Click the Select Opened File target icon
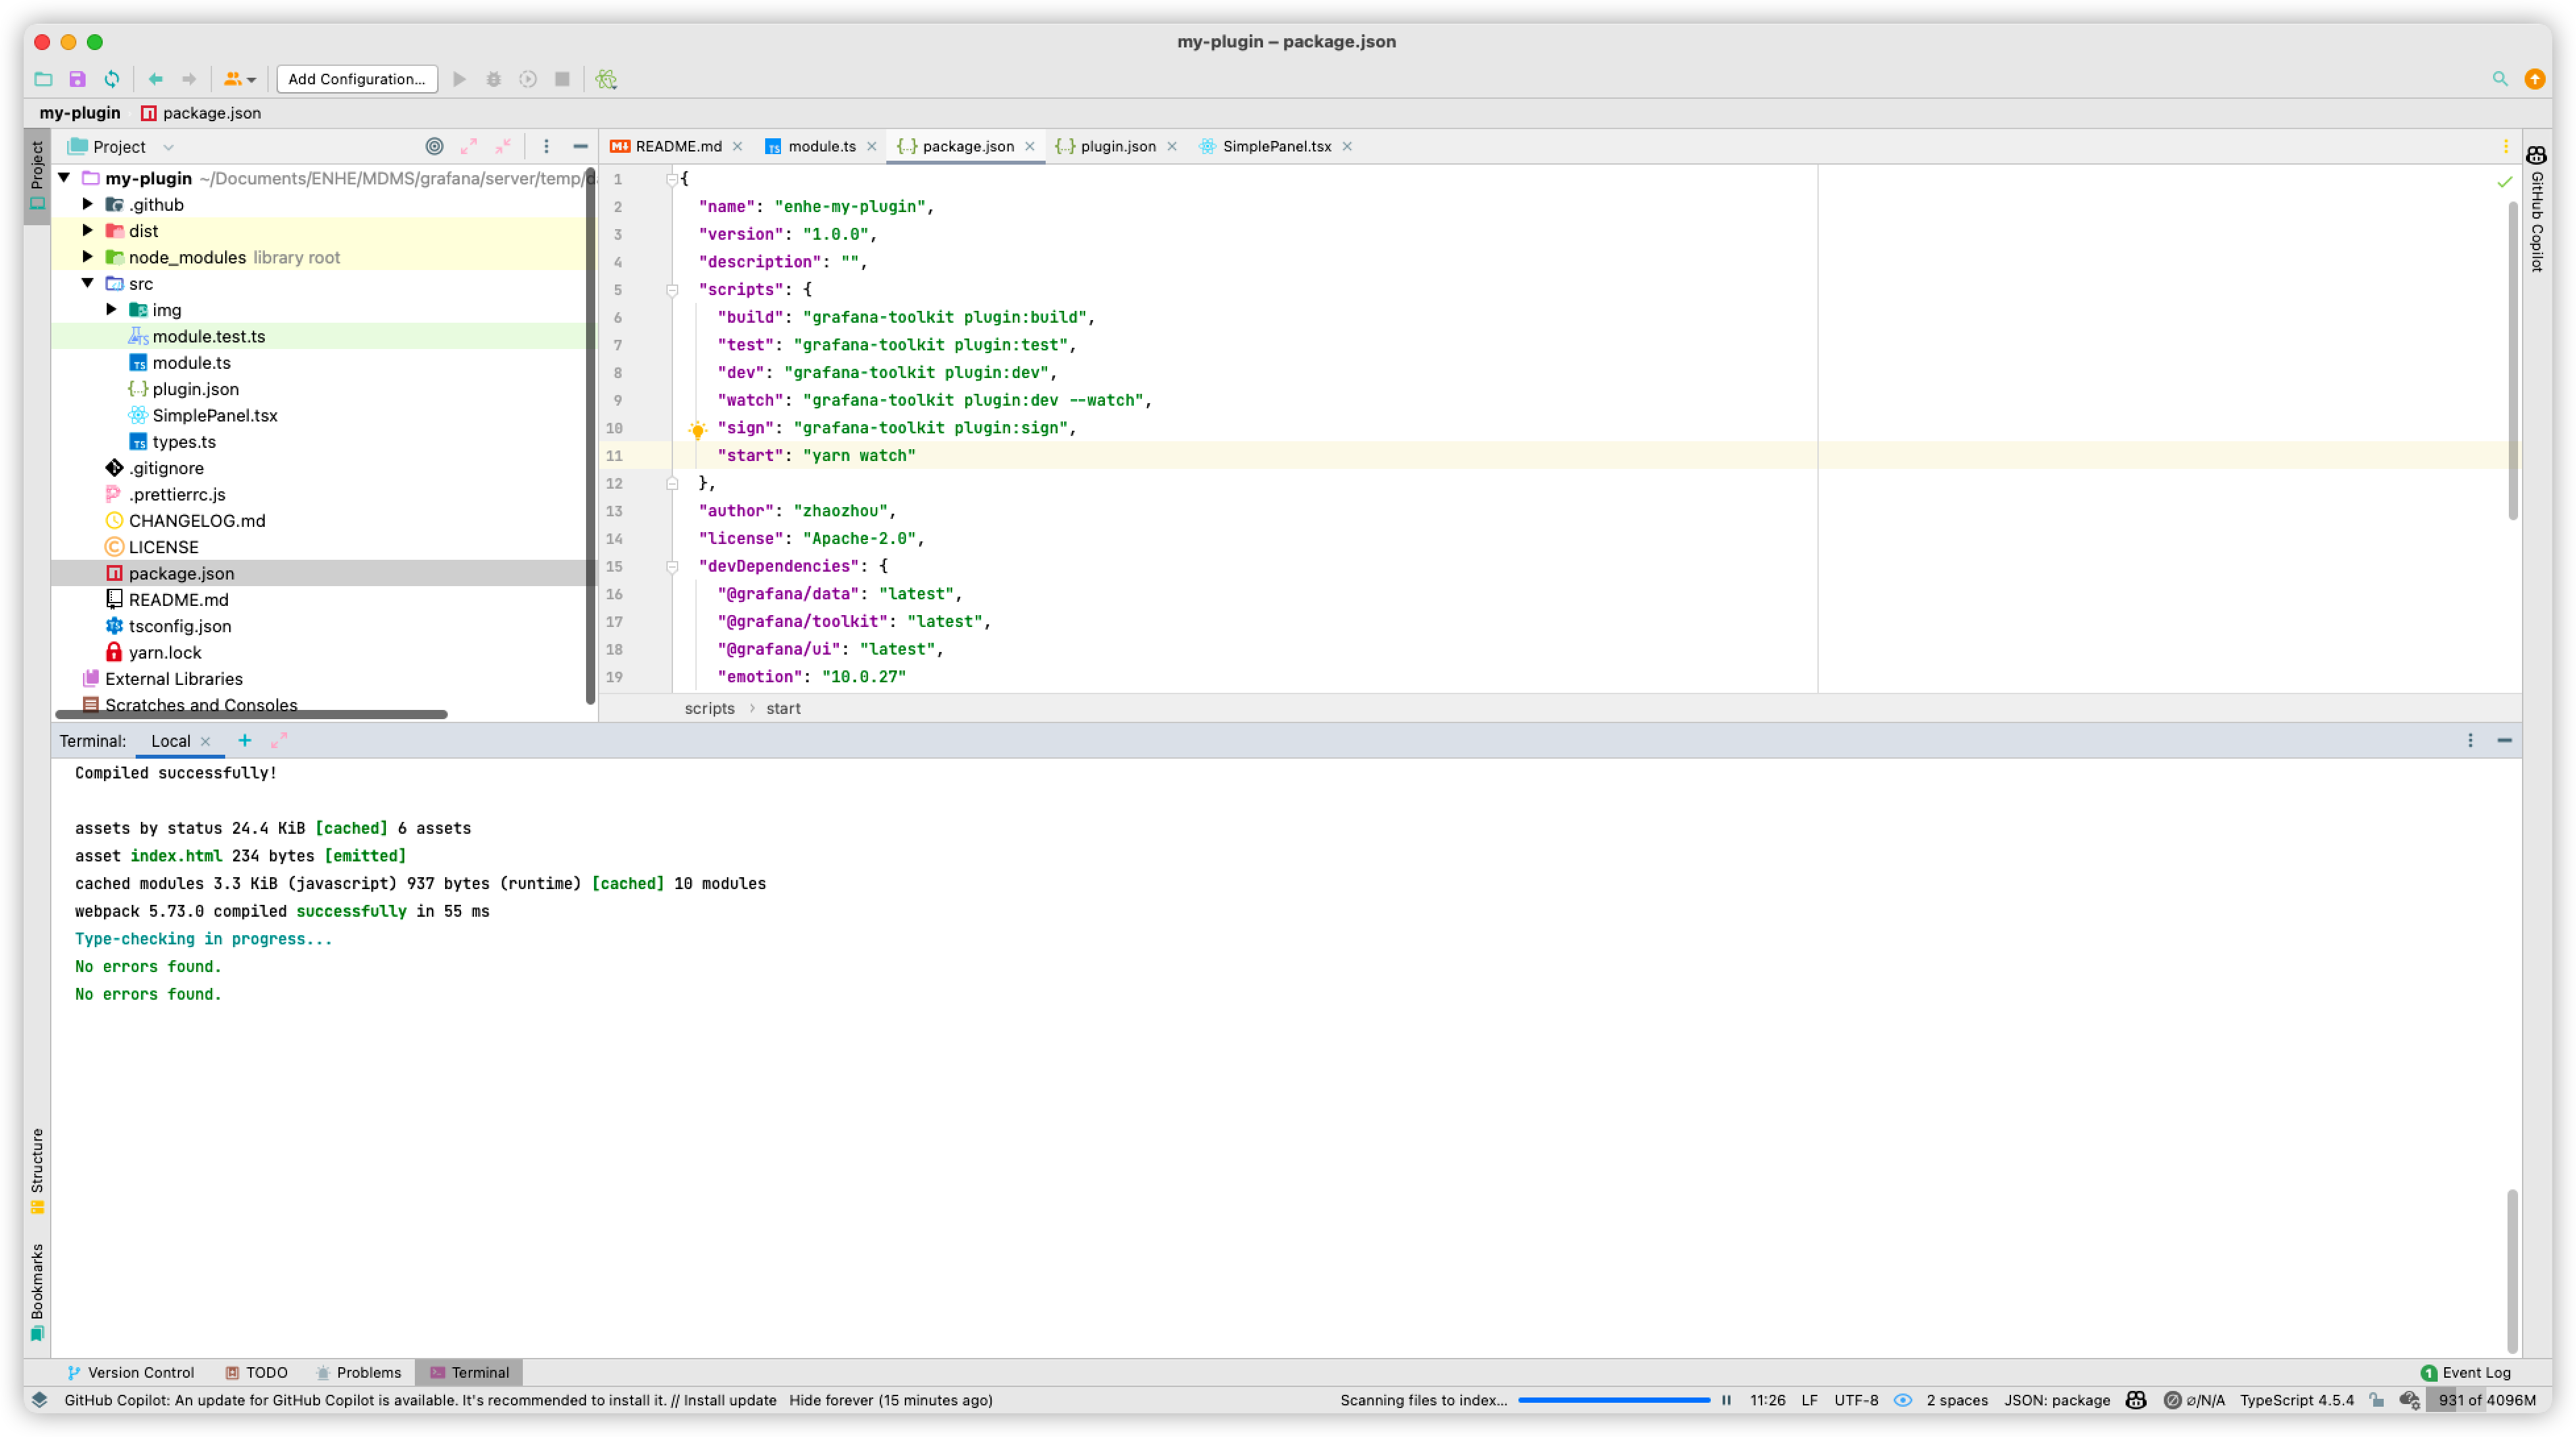Viewport: 2576px width, 1437px height. click(x=434, y=146)
